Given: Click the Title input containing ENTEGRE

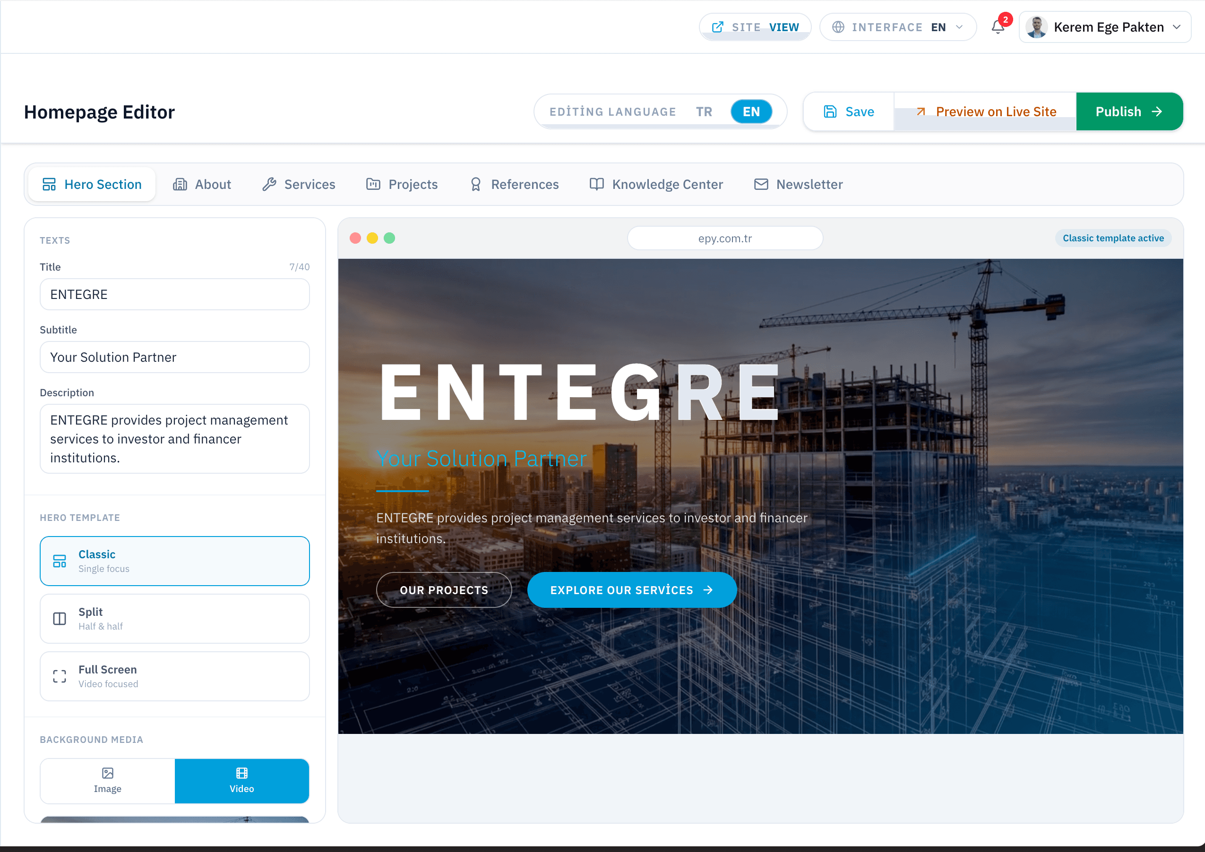Looking at the screenshot, I should coord(175,294).
